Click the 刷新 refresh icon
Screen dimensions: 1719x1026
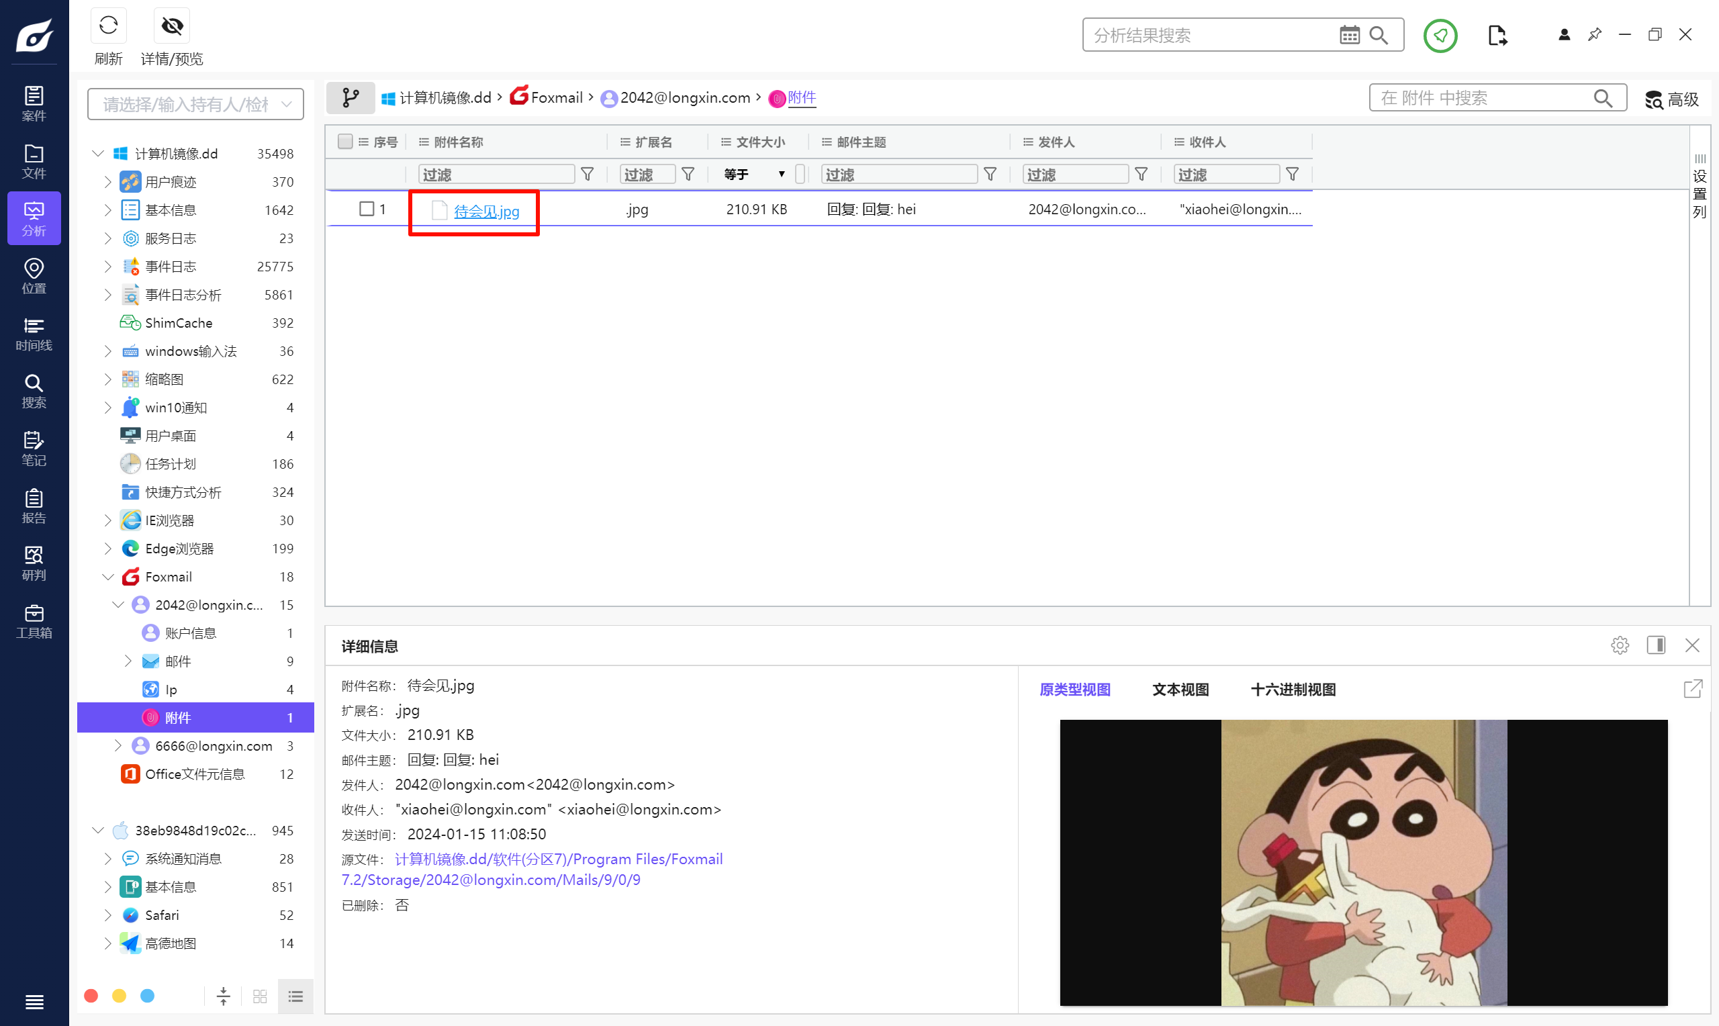(x=109, y=26)
